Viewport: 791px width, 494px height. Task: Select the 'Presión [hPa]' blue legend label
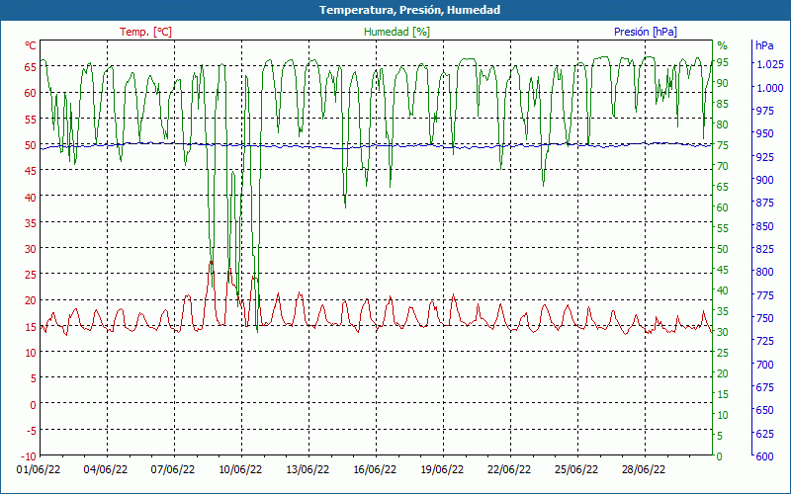(646, 32)
